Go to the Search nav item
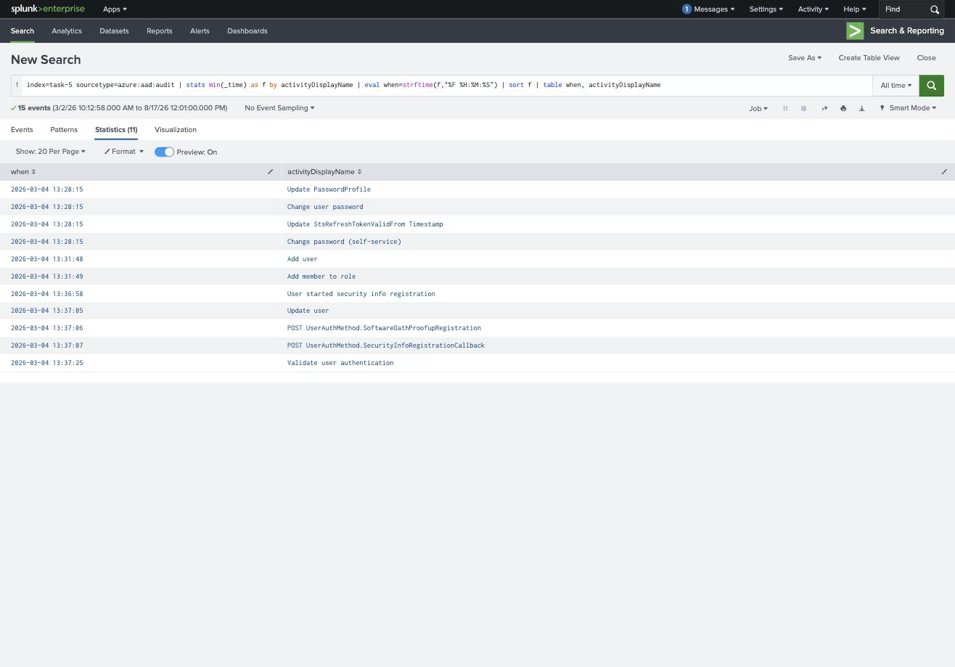 [22, 31]
